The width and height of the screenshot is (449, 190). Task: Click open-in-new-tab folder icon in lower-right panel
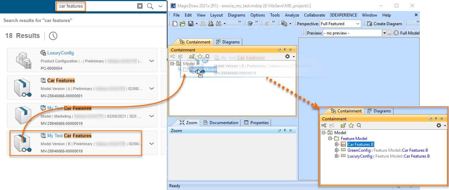343,126
